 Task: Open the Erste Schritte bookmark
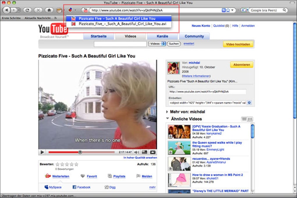11,18
